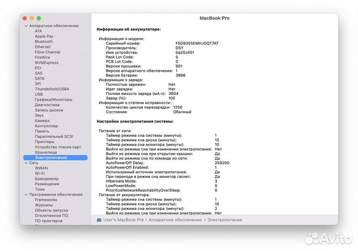Open the Память hardware entry
358x251 pixels.
(42, 131)
